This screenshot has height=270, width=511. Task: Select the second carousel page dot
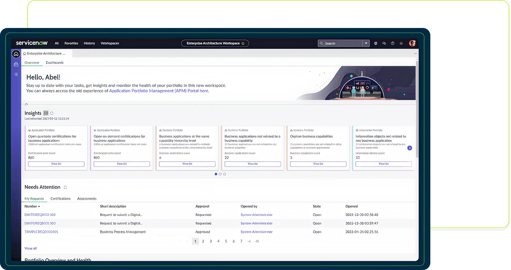[x=220, y=174]
